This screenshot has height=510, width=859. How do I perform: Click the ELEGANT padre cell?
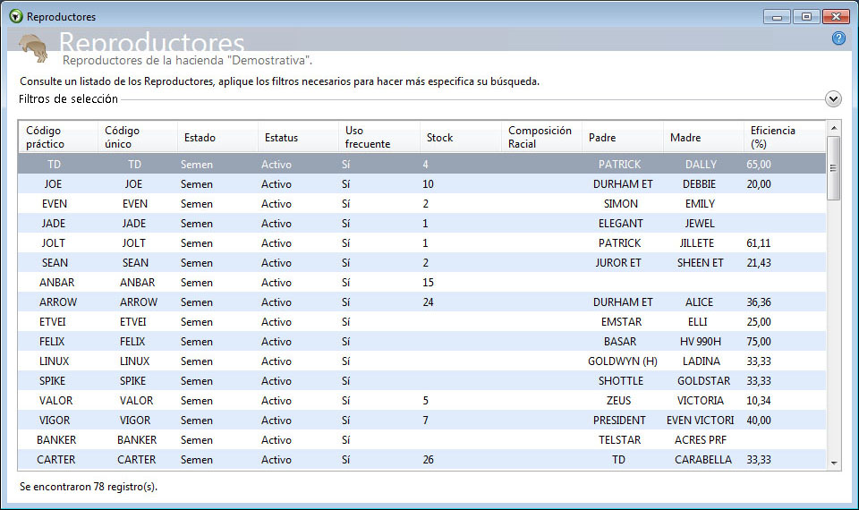pos(621,224)
